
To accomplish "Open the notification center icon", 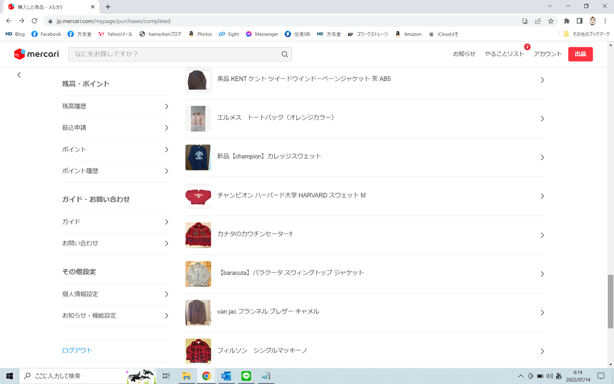I will tap(601, 376).
